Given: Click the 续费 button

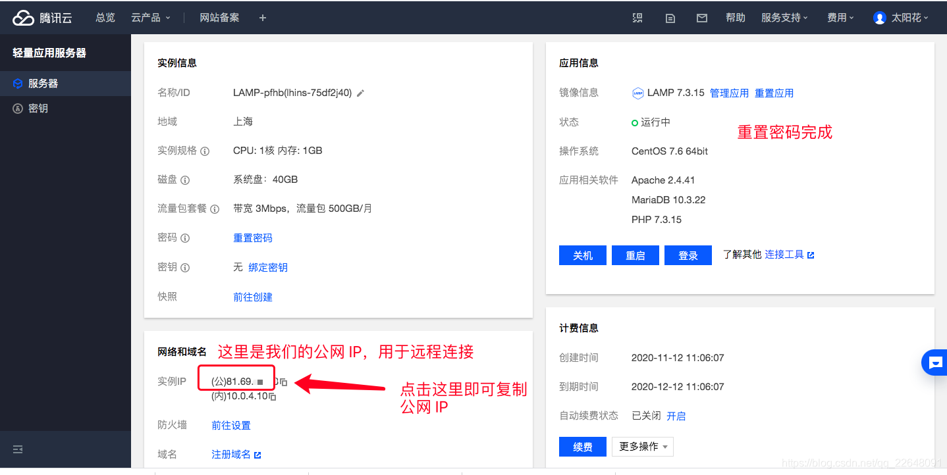Looking at the screenshot, I should coord(583,447).
